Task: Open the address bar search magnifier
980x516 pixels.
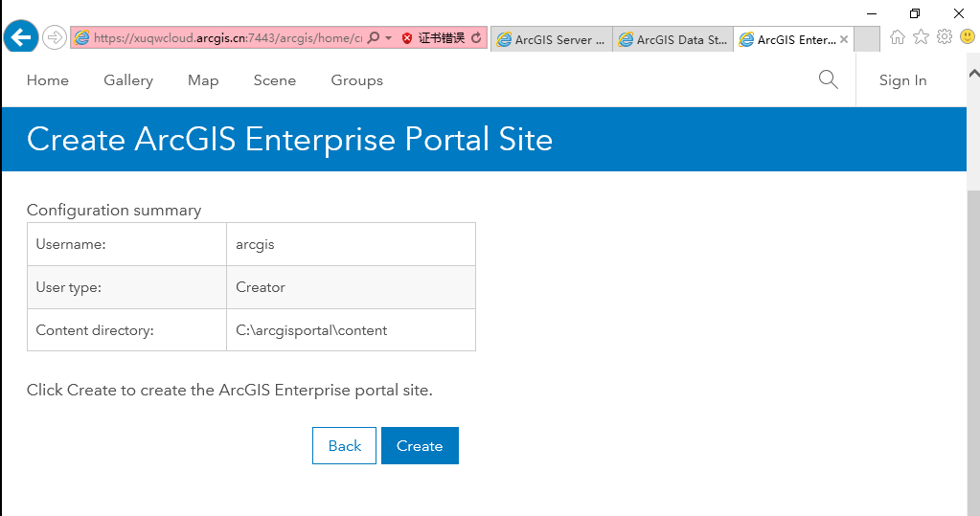Action: (x=374, y=38)
